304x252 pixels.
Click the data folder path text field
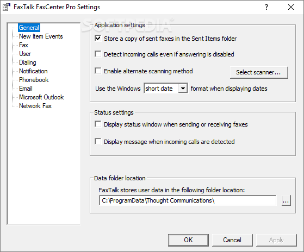[188, 200]
